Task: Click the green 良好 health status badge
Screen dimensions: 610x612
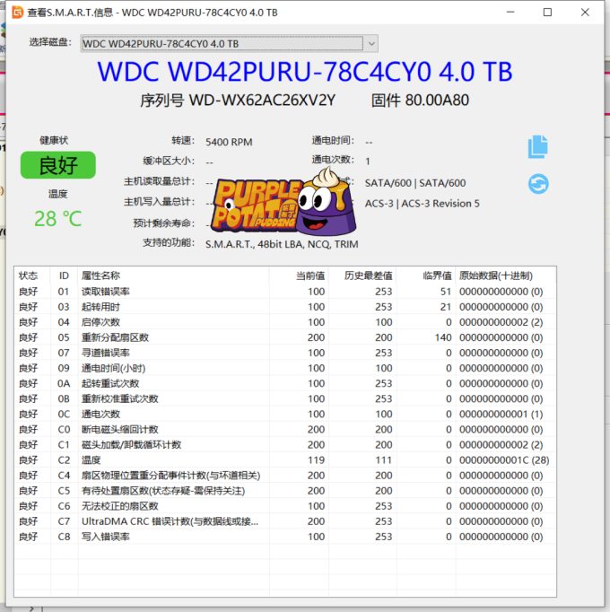Action: point(58,165)
